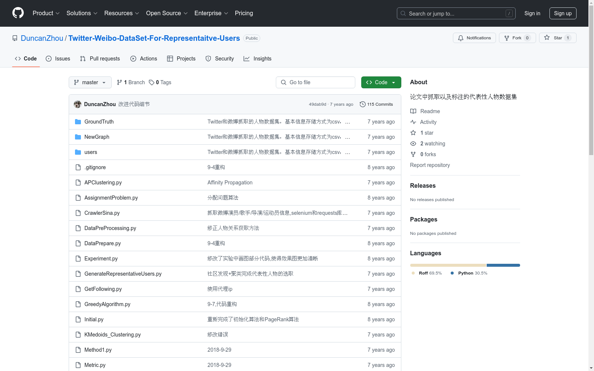The height and width of the screenshot is (371, 594).
Task: Click the star icon beside 1 star
Action: tap(413, 133)
